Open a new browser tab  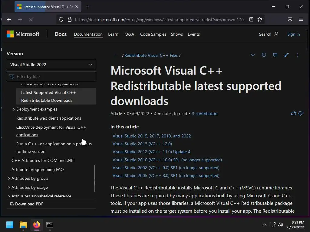pos(88,7)
